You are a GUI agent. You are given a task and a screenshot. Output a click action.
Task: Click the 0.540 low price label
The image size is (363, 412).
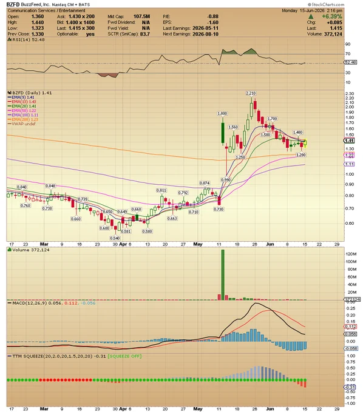115,238
